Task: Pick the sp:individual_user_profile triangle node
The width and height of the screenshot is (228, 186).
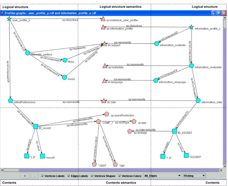Action: tap(103, 19)
